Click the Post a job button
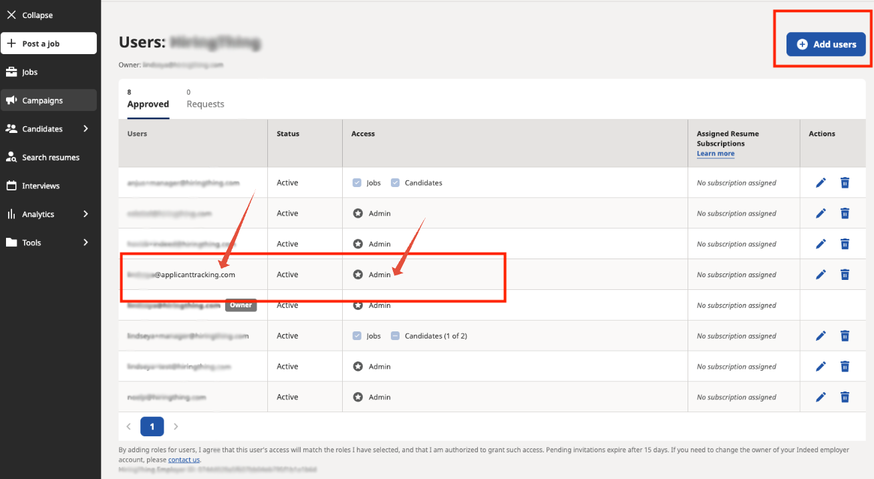This screenshot has width=874, height=479. (49, 43)
